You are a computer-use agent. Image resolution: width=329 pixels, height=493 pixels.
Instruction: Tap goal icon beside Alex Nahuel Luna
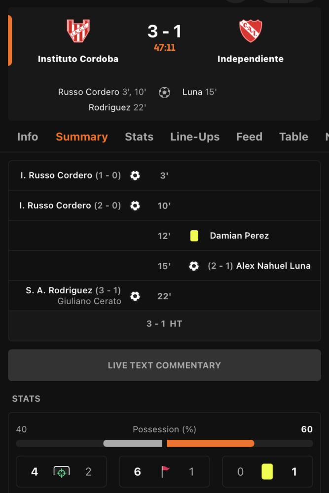(194, 266)
